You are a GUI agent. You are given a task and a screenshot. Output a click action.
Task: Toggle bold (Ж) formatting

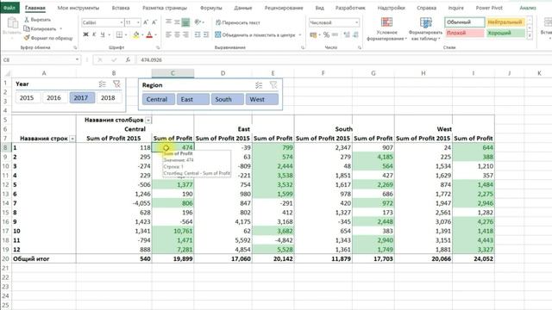[85, 34]
